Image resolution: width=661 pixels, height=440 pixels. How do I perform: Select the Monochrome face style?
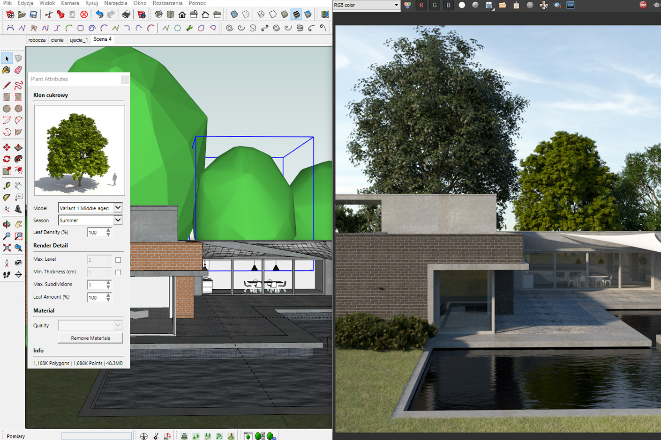(308, 14)
